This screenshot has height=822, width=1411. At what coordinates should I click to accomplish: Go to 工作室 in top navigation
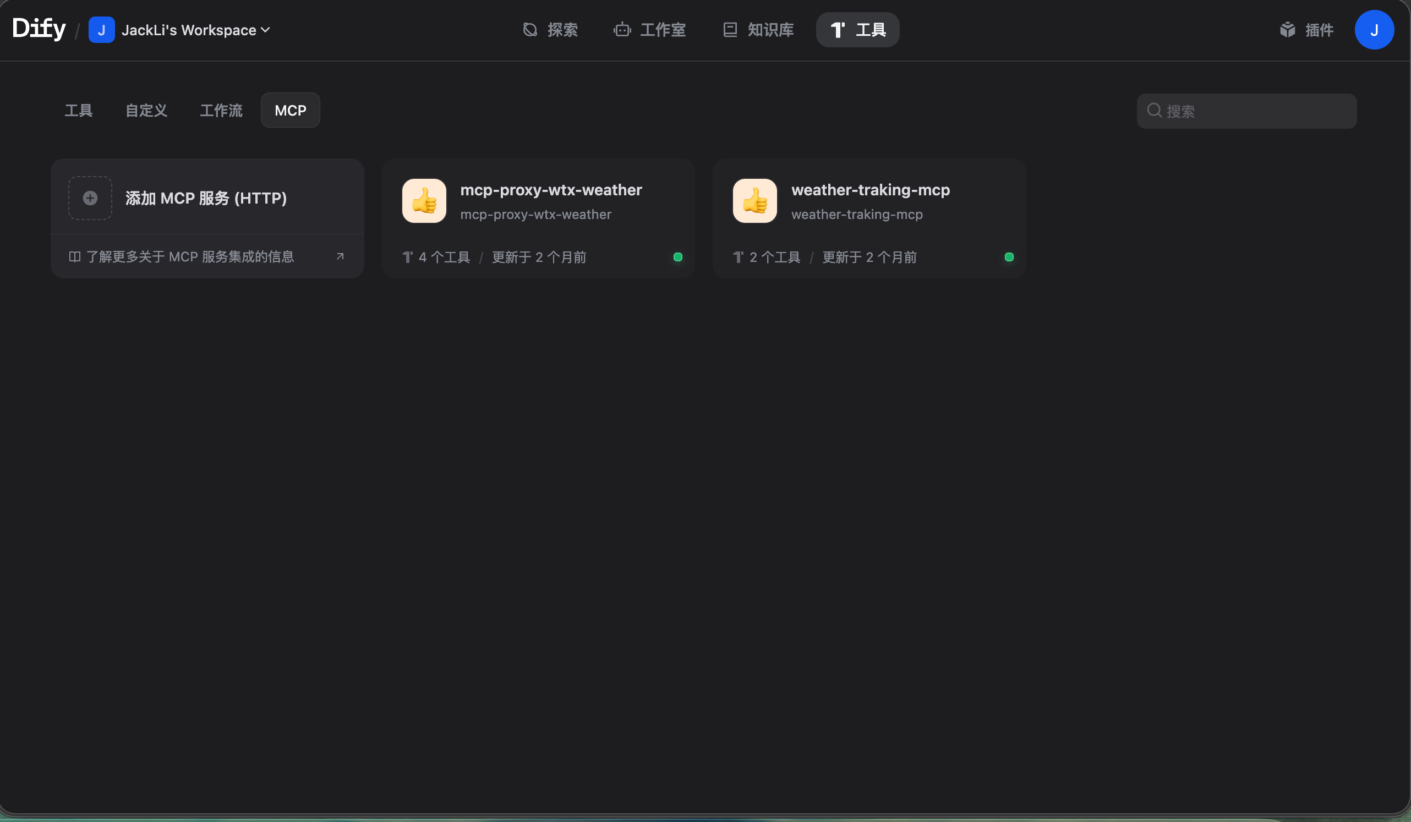click(649, 30)
